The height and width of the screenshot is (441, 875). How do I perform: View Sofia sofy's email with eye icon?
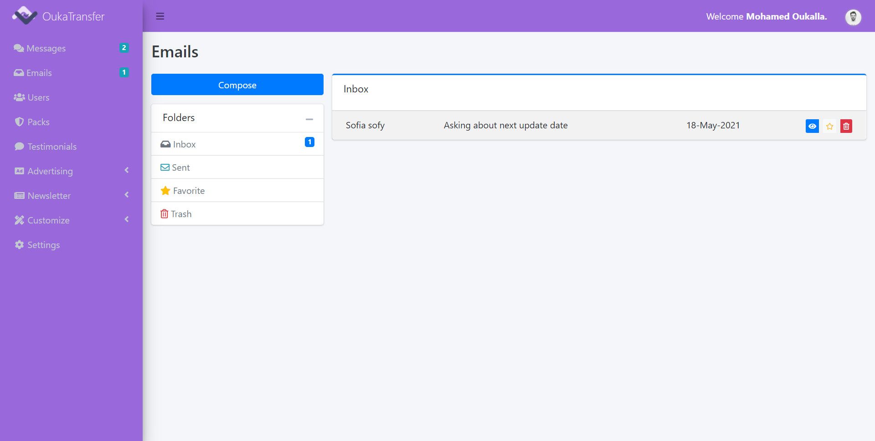click(812, 126)
